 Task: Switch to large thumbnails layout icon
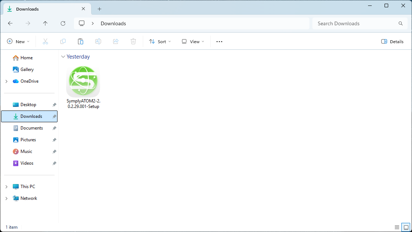(406, 227)
